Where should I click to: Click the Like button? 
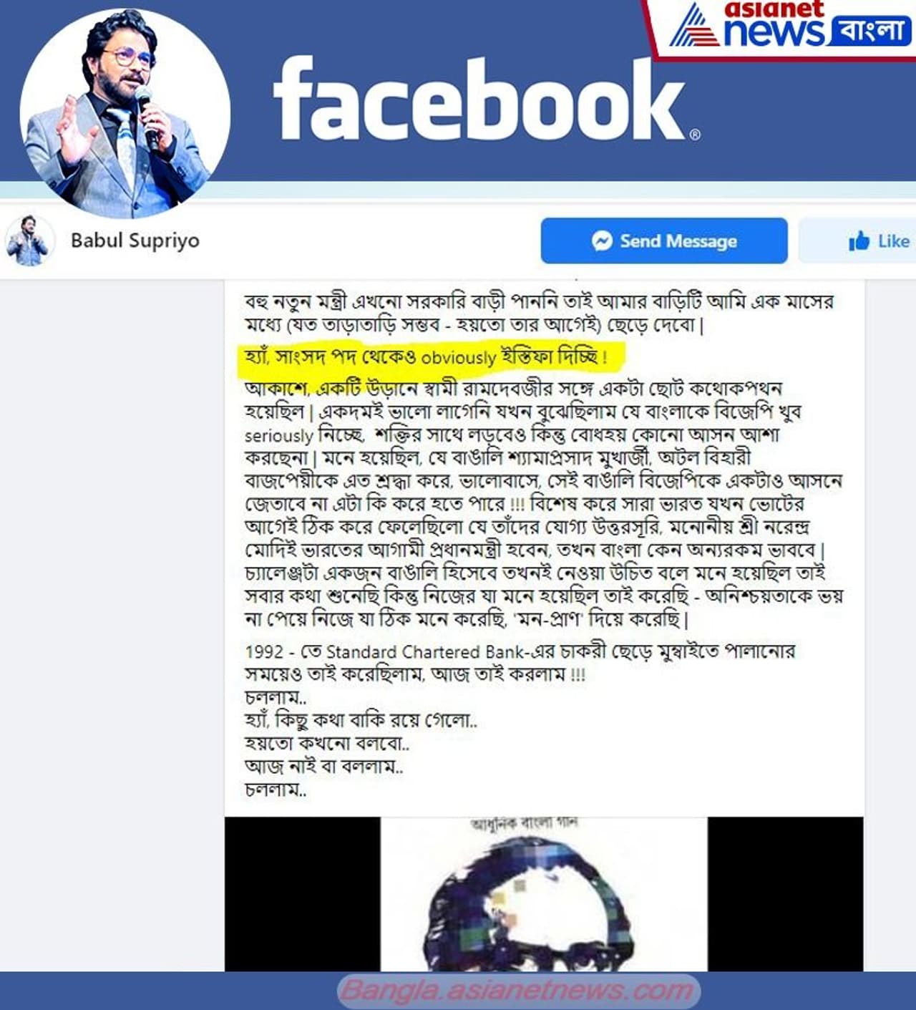(x=858, y=241)
